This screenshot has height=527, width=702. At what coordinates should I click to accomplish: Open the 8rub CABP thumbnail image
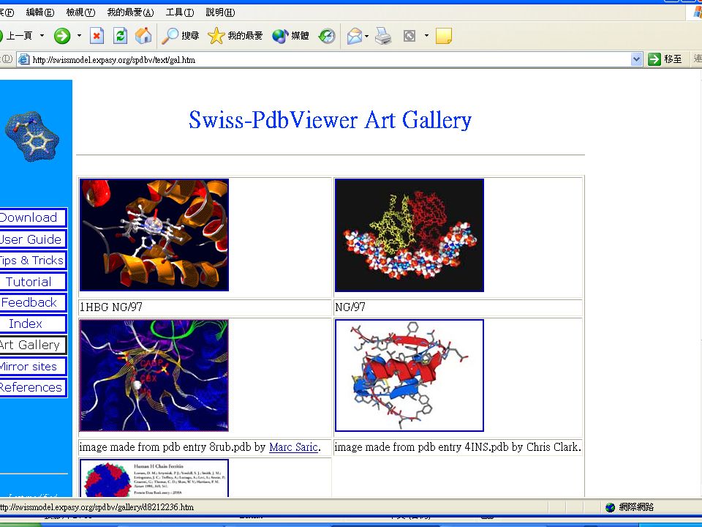(x=154, y=375)
